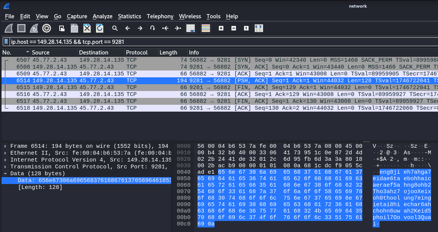Open the Help menu
This screenshot has width=438, height=232.
click(232, 16)
